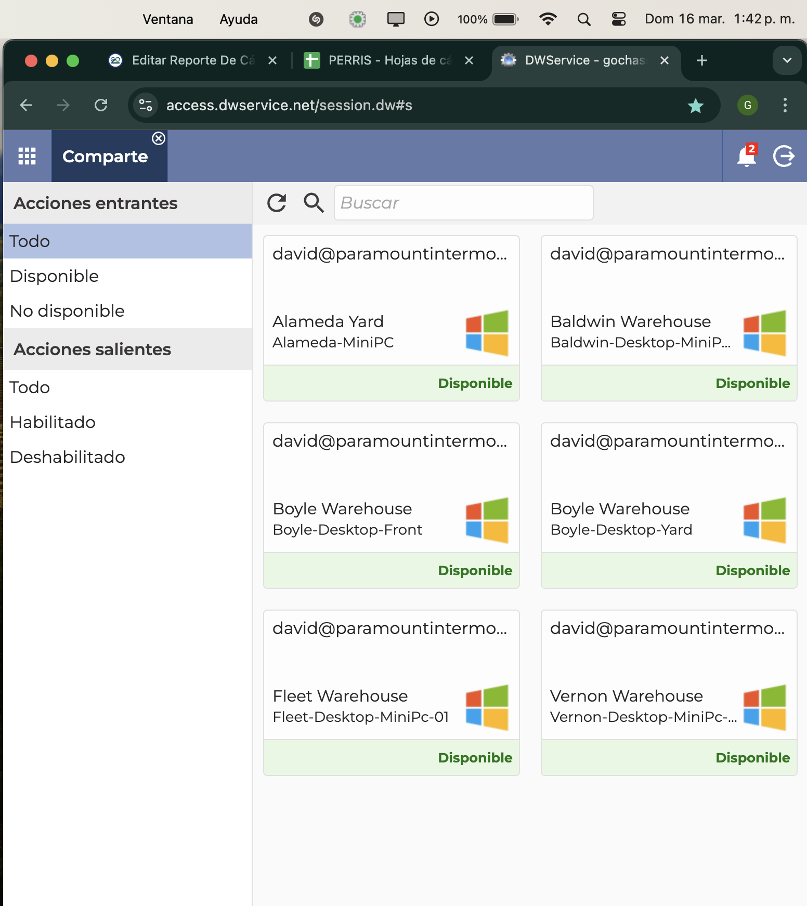This screenshot has height=906, width=807.
Task: Reload the browser page
Action: [101, 106]
